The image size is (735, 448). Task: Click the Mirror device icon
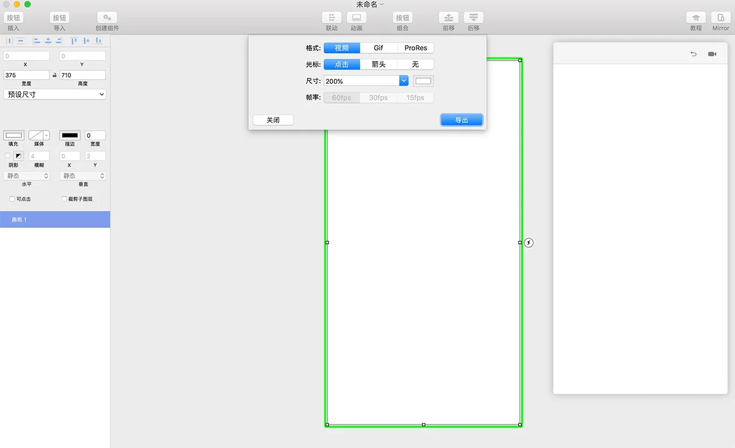click(720, 18)
